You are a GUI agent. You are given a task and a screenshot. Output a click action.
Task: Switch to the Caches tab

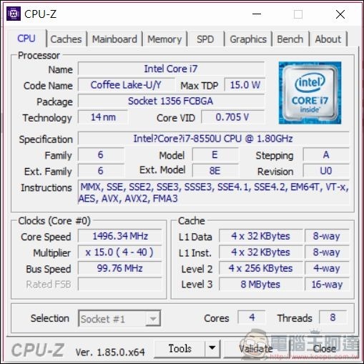[66, 39]
